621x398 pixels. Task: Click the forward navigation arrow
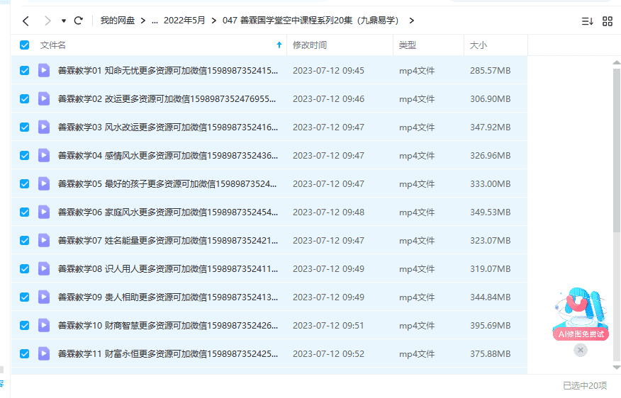[x=47, y=21]
